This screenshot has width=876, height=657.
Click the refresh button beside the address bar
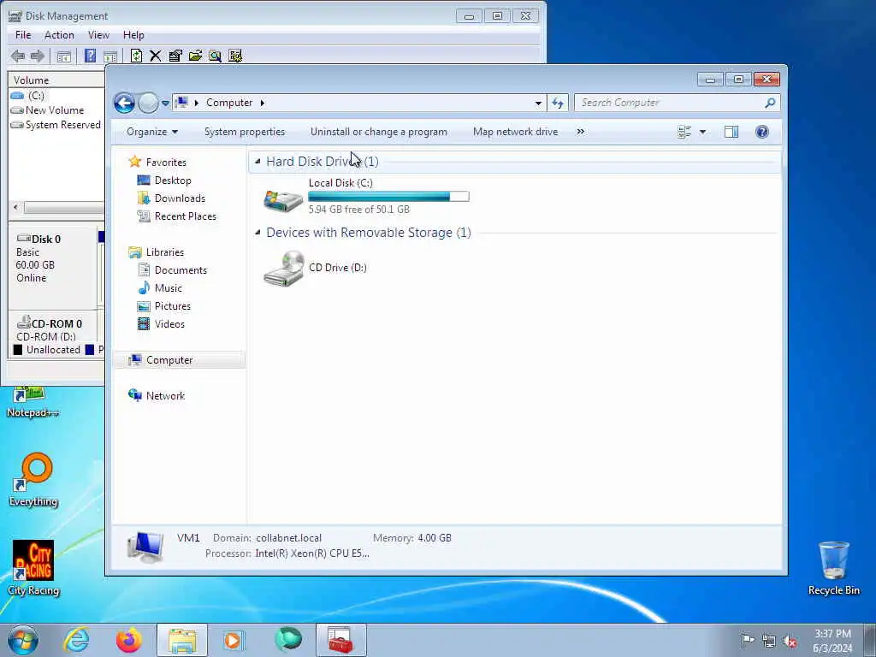click(558, 103)
